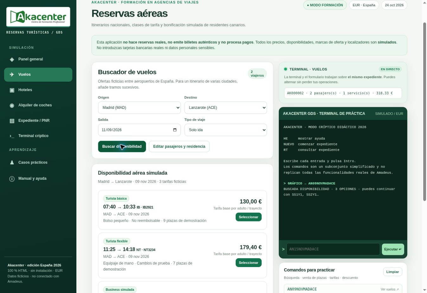Click the Terminal críptico prompt icon

pos(12,136)
